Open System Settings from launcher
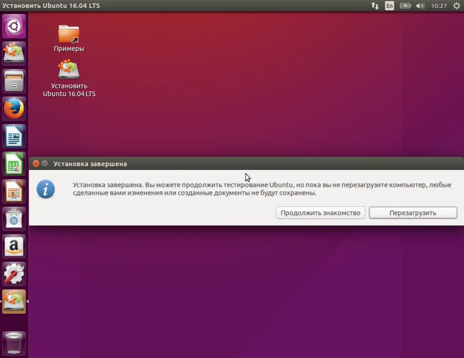 [14, 274]
